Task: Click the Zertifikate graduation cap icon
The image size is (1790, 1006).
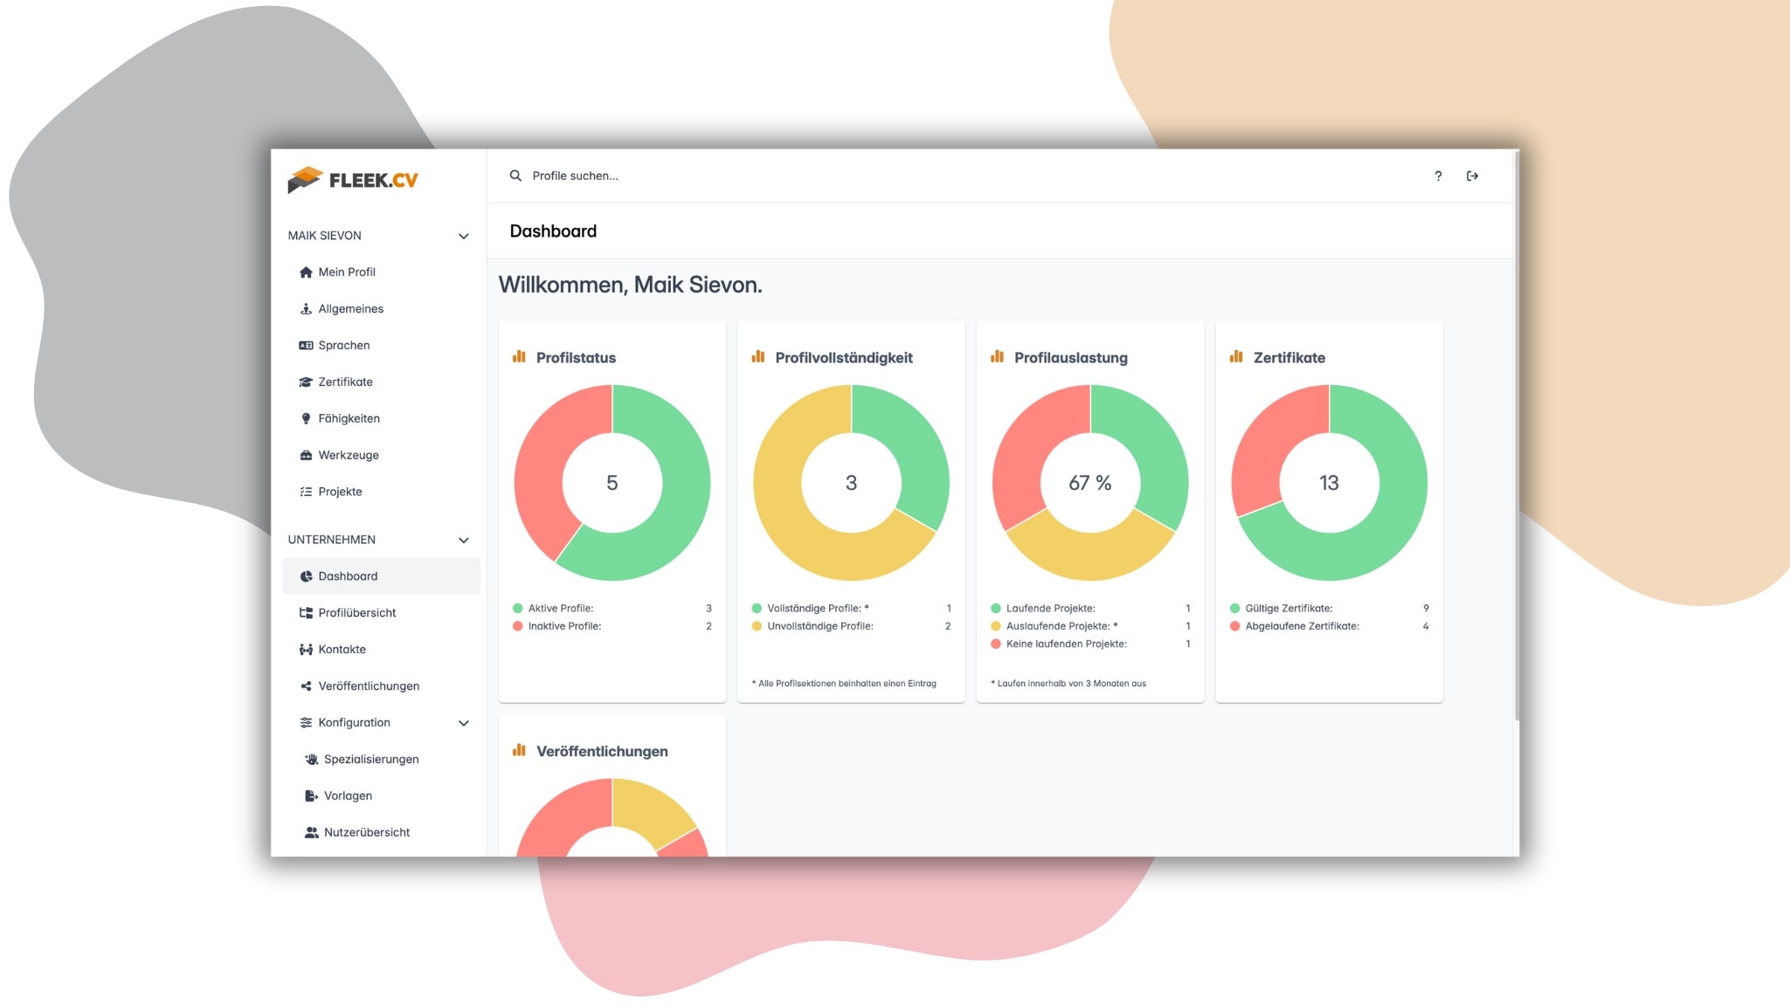Action: pos(306,382)
